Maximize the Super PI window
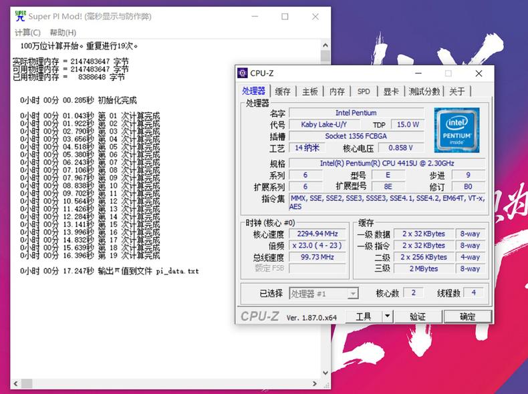 [285, 16]
